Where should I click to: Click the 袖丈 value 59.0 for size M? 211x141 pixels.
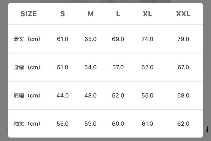point(90,124)
